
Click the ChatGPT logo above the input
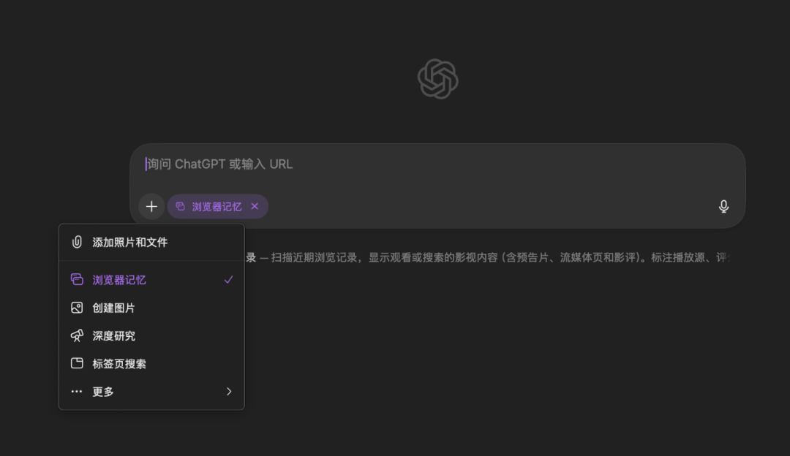(x=437, y=79)
